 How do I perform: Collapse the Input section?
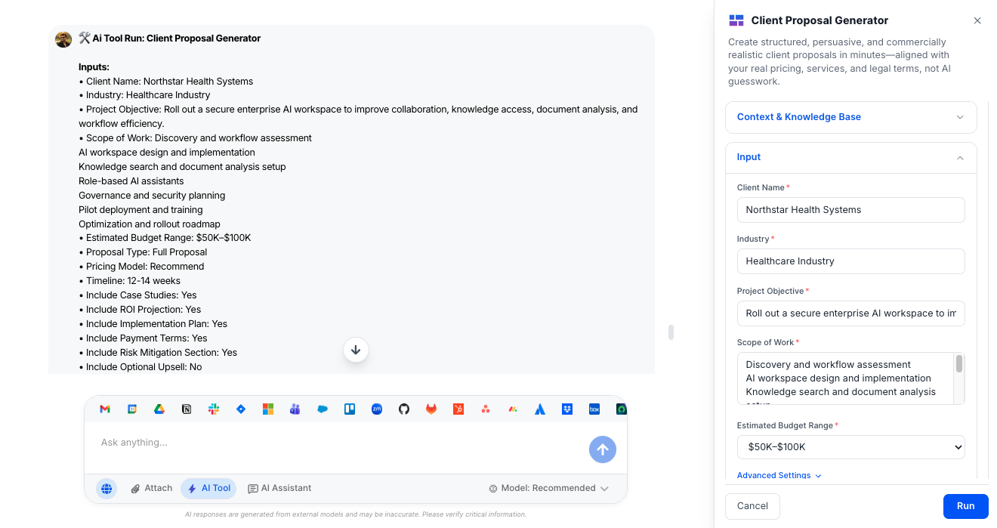coord(850,157)
